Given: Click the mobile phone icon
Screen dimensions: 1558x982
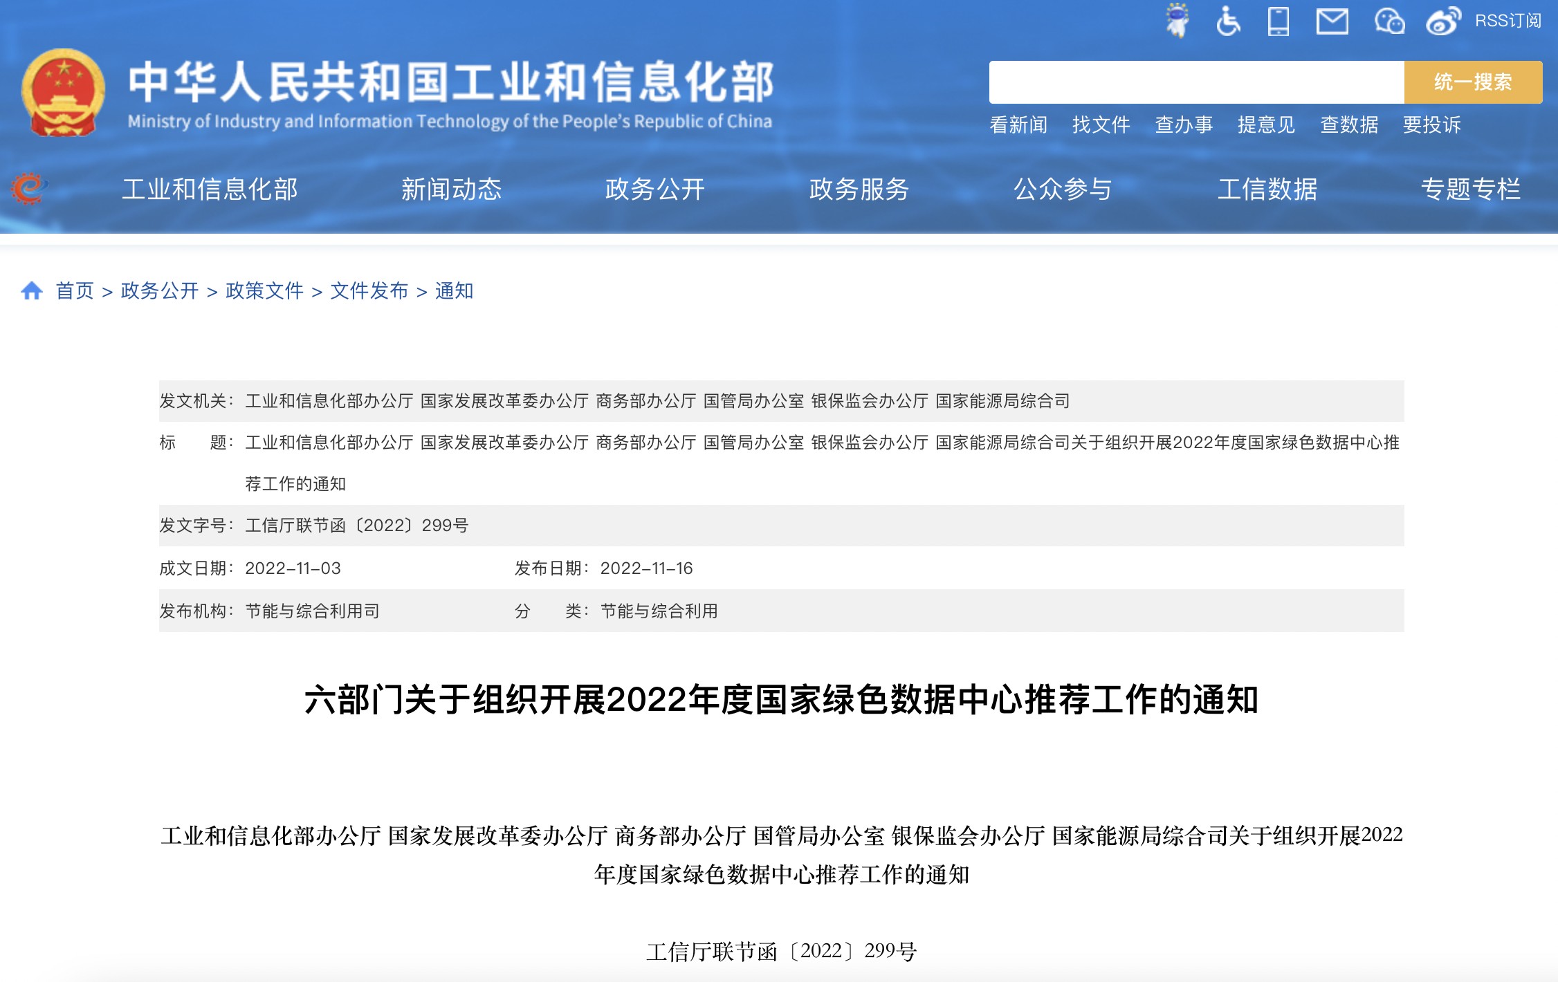Looking at the screenshot, I should (1278, 21).
